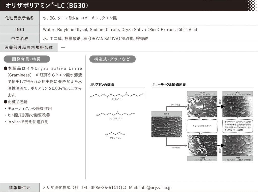258x192 pixels.
Task: Select the 化粧品表示名称 label cell
Action: pos(20,18)
